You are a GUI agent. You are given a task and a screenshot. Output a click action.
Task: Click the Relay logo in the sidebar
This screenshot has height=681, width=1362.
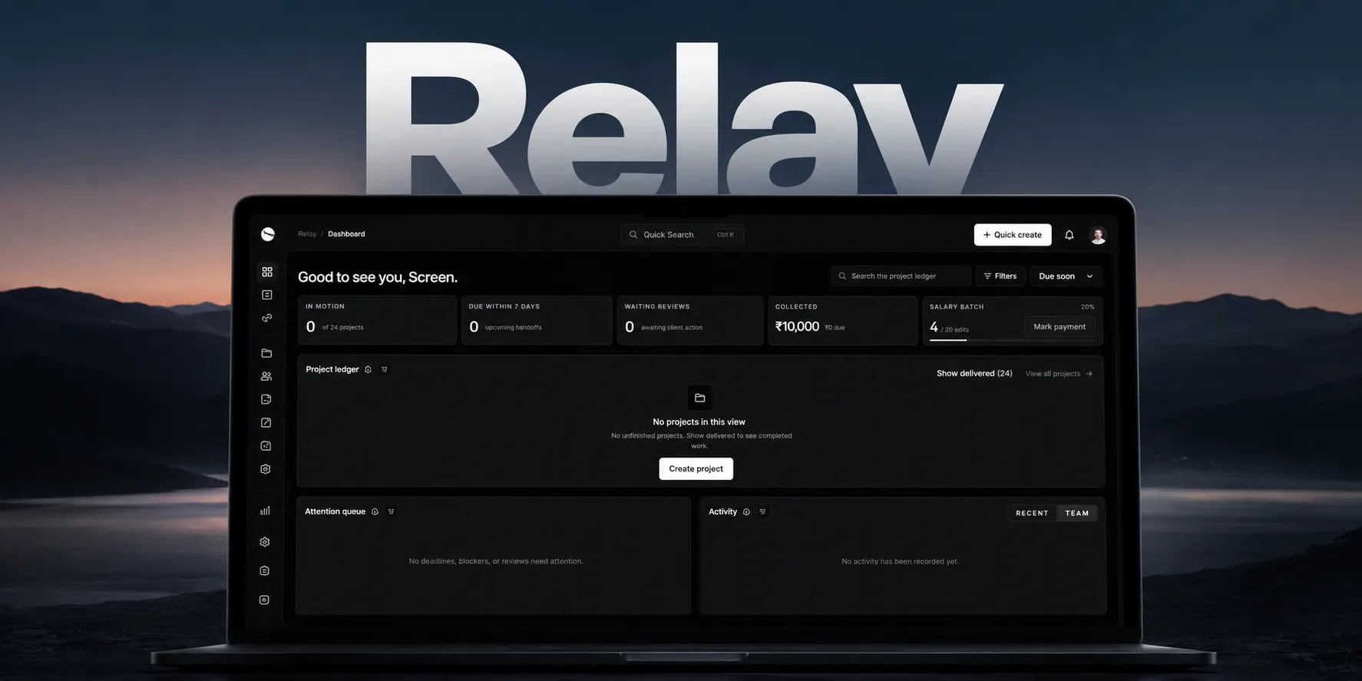(x=267, y=234)
